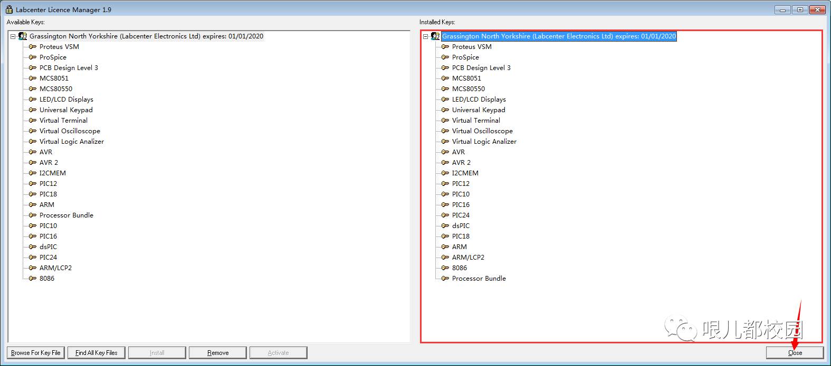Click licence holder icon in Available Keys root
The image size is (831, 366).
pyautogui.click(x=23, y=36)
